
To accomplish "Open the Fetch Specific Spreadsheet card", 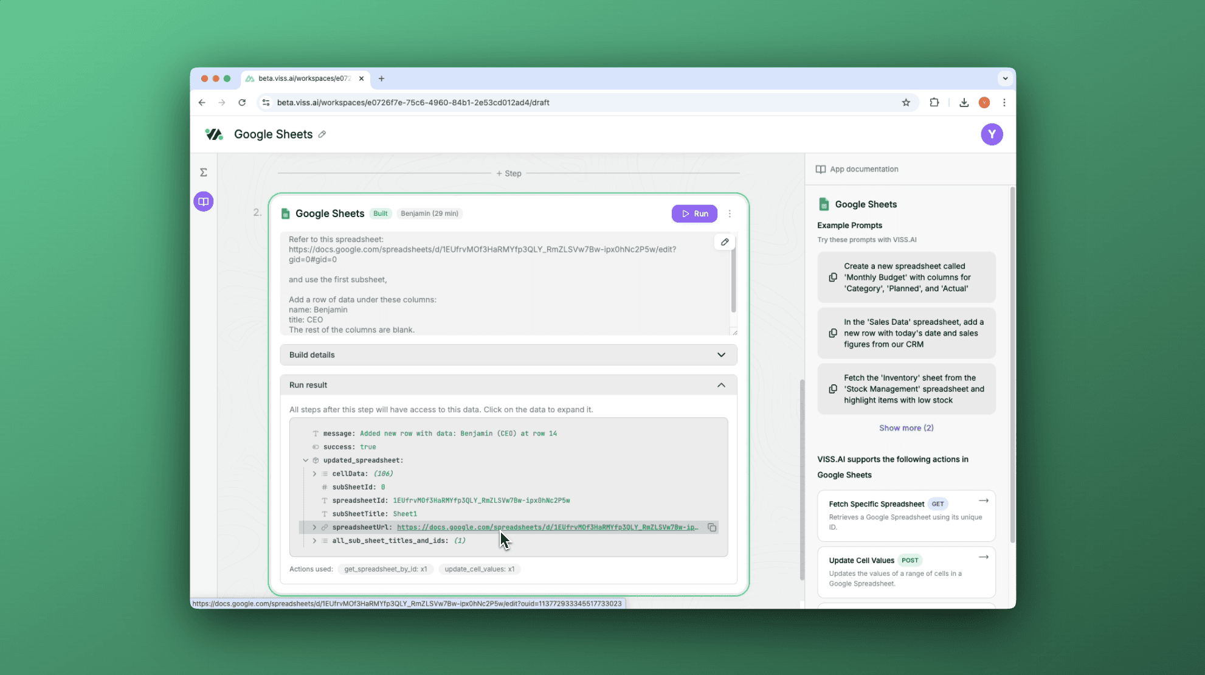I will pos(906,516).
